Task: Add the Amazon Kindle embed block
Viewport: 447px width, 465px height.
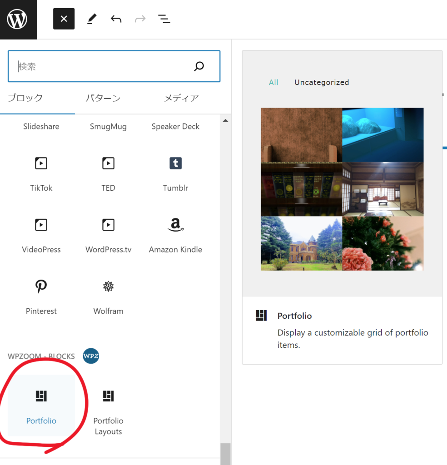Action: 175,234
